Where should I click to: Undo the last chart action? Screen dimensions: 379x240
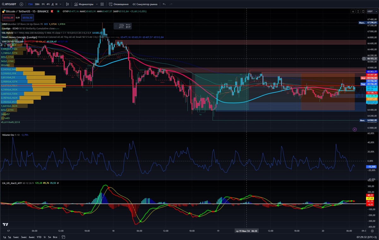[164, 4]
